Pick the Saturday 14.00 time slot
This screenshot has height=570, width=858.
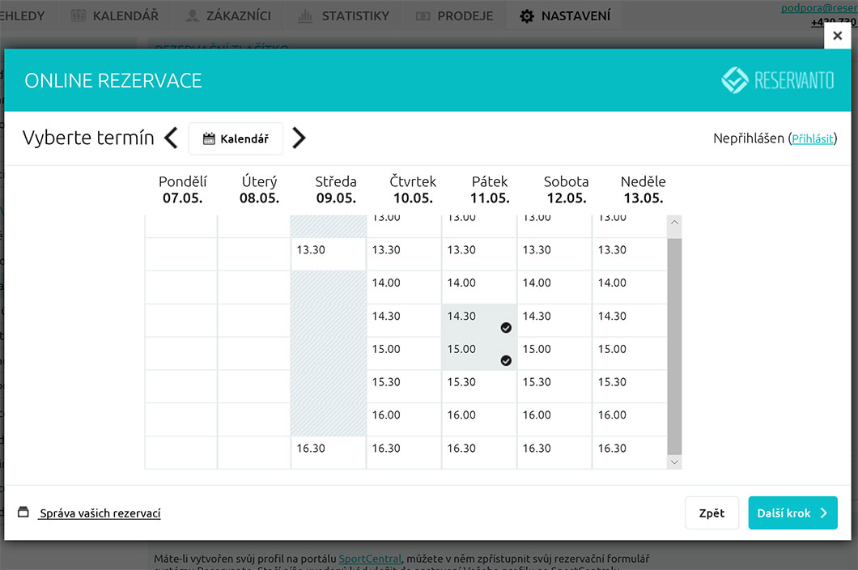pyautogui.click(x=554, y=287)
